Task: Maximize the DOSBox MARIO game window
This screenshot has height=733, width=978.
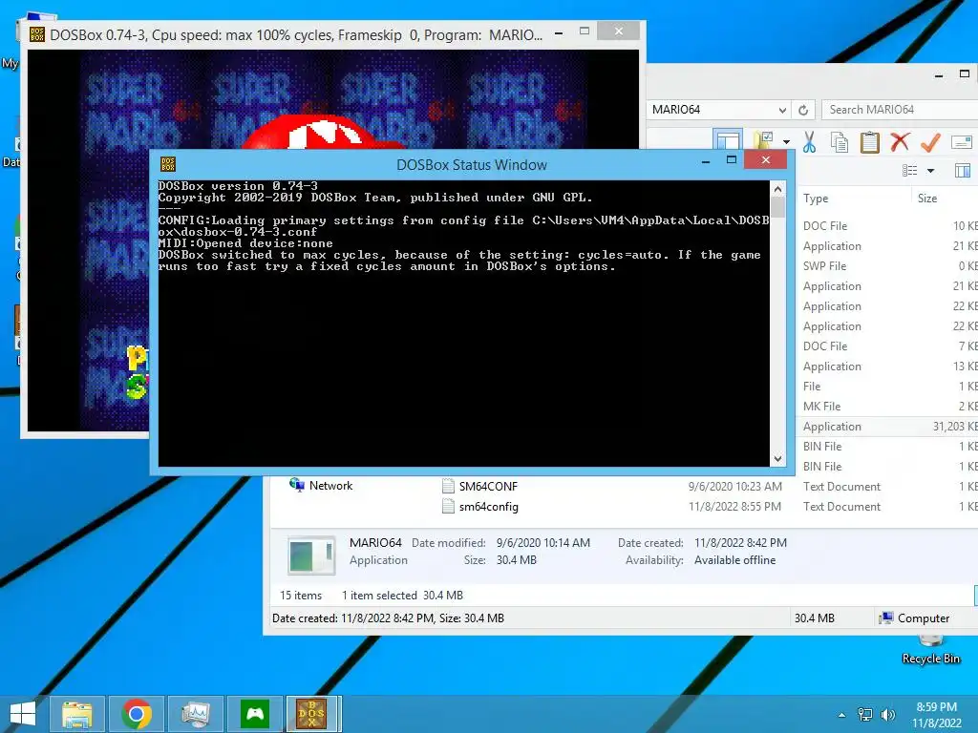Action: pos(585,31)
